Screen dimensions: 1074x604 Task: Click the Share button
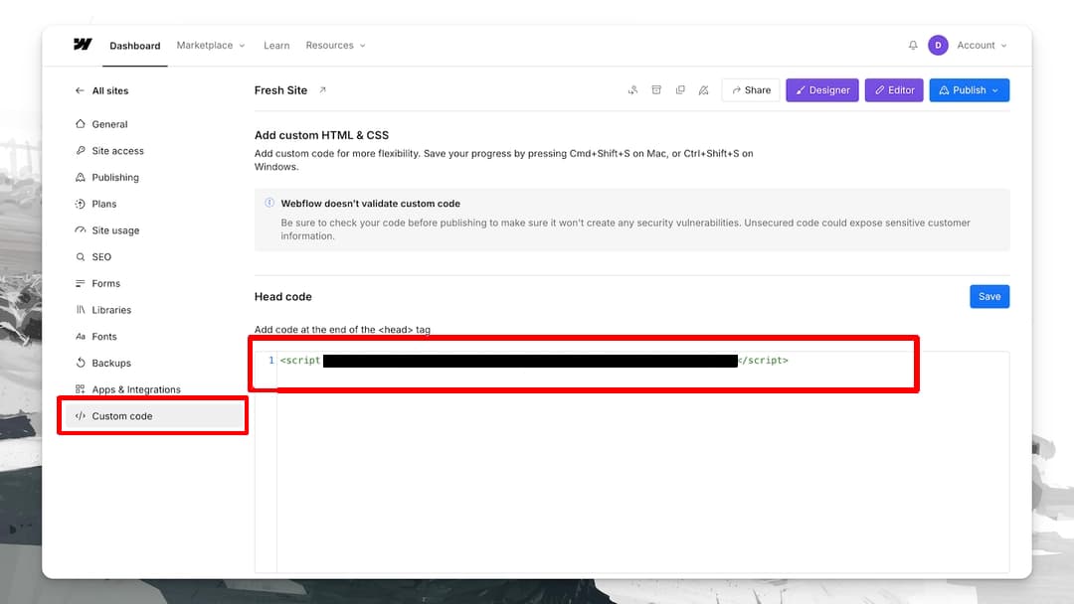click(x=750, y=90)
